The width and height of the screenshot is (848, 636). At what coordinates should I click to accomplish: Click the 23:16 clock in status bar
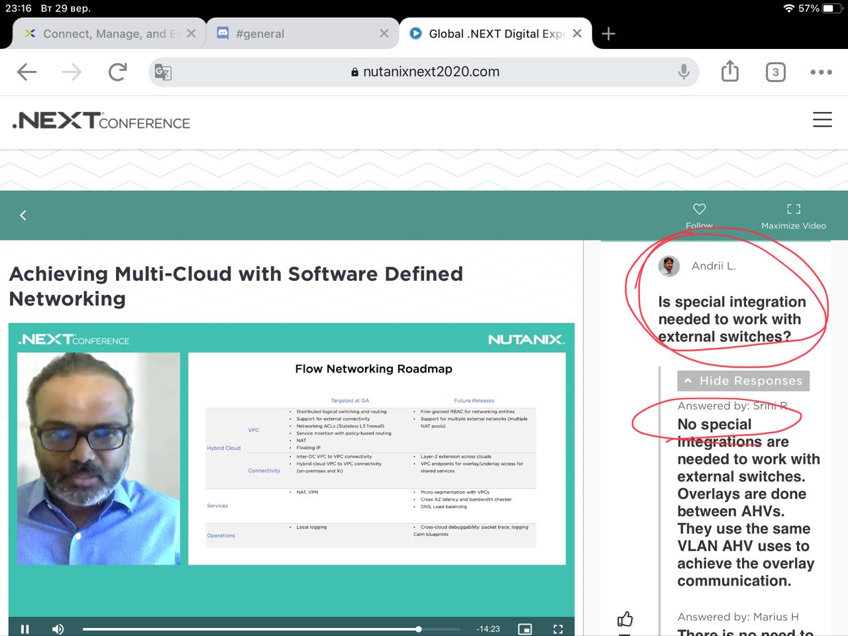point(19,9)
